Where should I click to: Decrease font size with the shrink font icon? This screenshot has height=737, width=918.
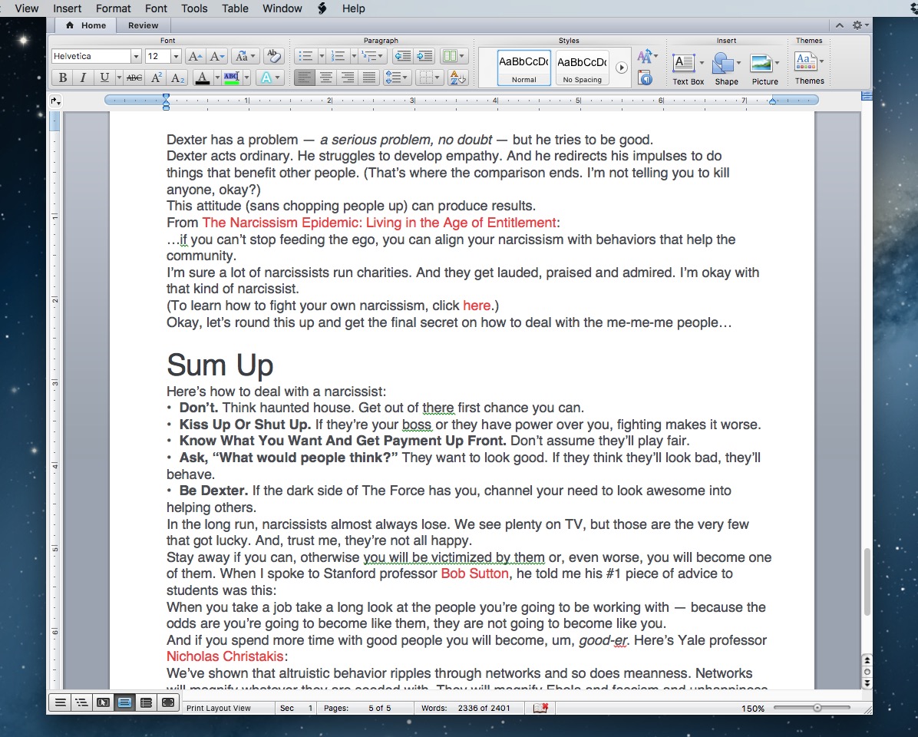click(x=216, y=56)
